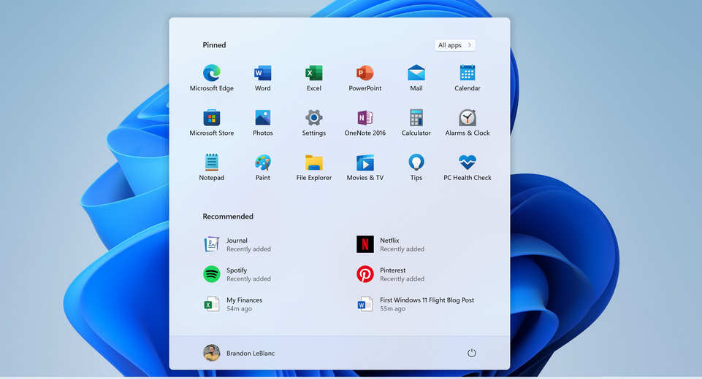Viewport: 702px width, 379px height.
Task: Click 'Recently added' under Journal
Action: click(x=248, y=249)
